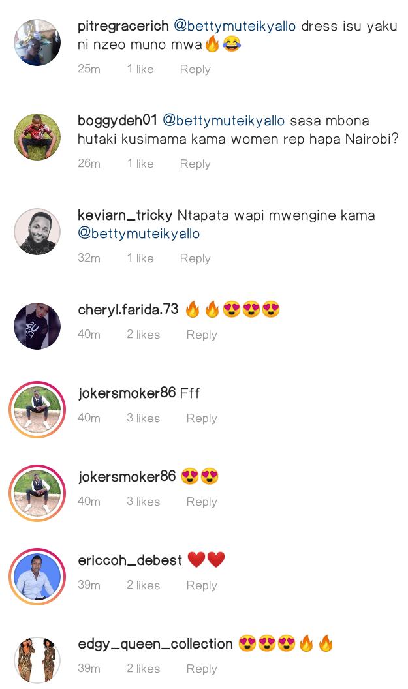Reply to boggydeh01's comment
This screenshot has height=689, width=408.
tap(195, 164)
